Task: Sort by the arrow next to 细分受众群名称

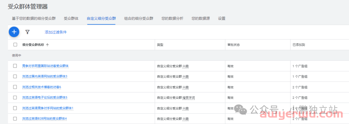Action: pyautogui.click(x=48, y=45)
